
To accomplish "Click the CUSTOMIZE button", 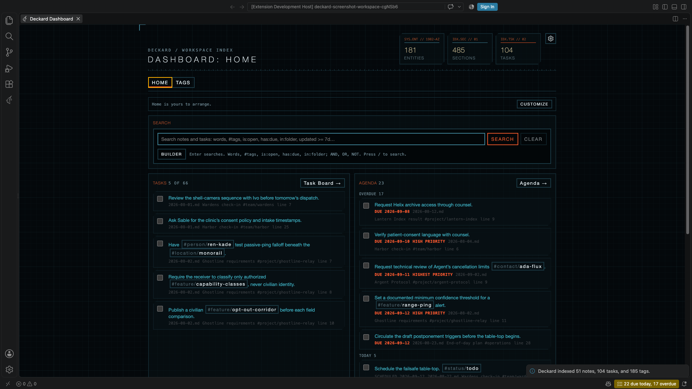I will click(534, 104).
